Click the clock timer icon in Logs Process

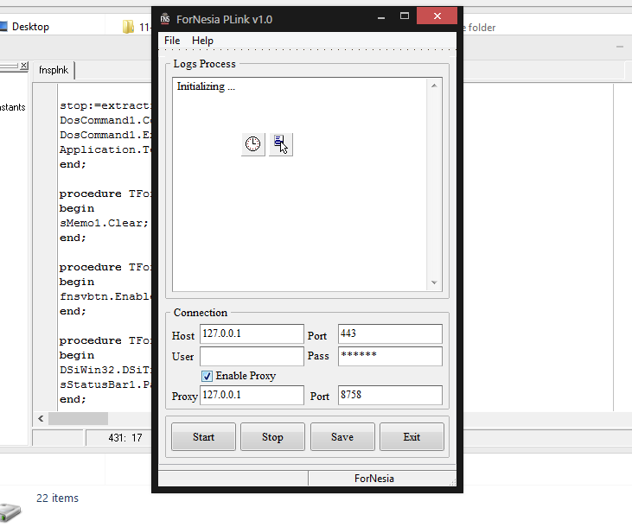coord(253,144)
